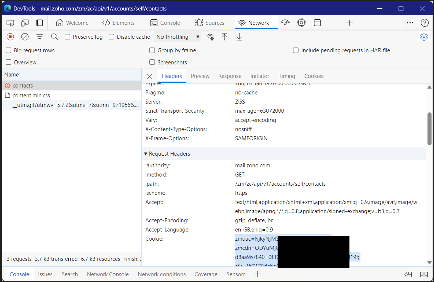
Task: Close the request details pane
Action: click(150, 76)
